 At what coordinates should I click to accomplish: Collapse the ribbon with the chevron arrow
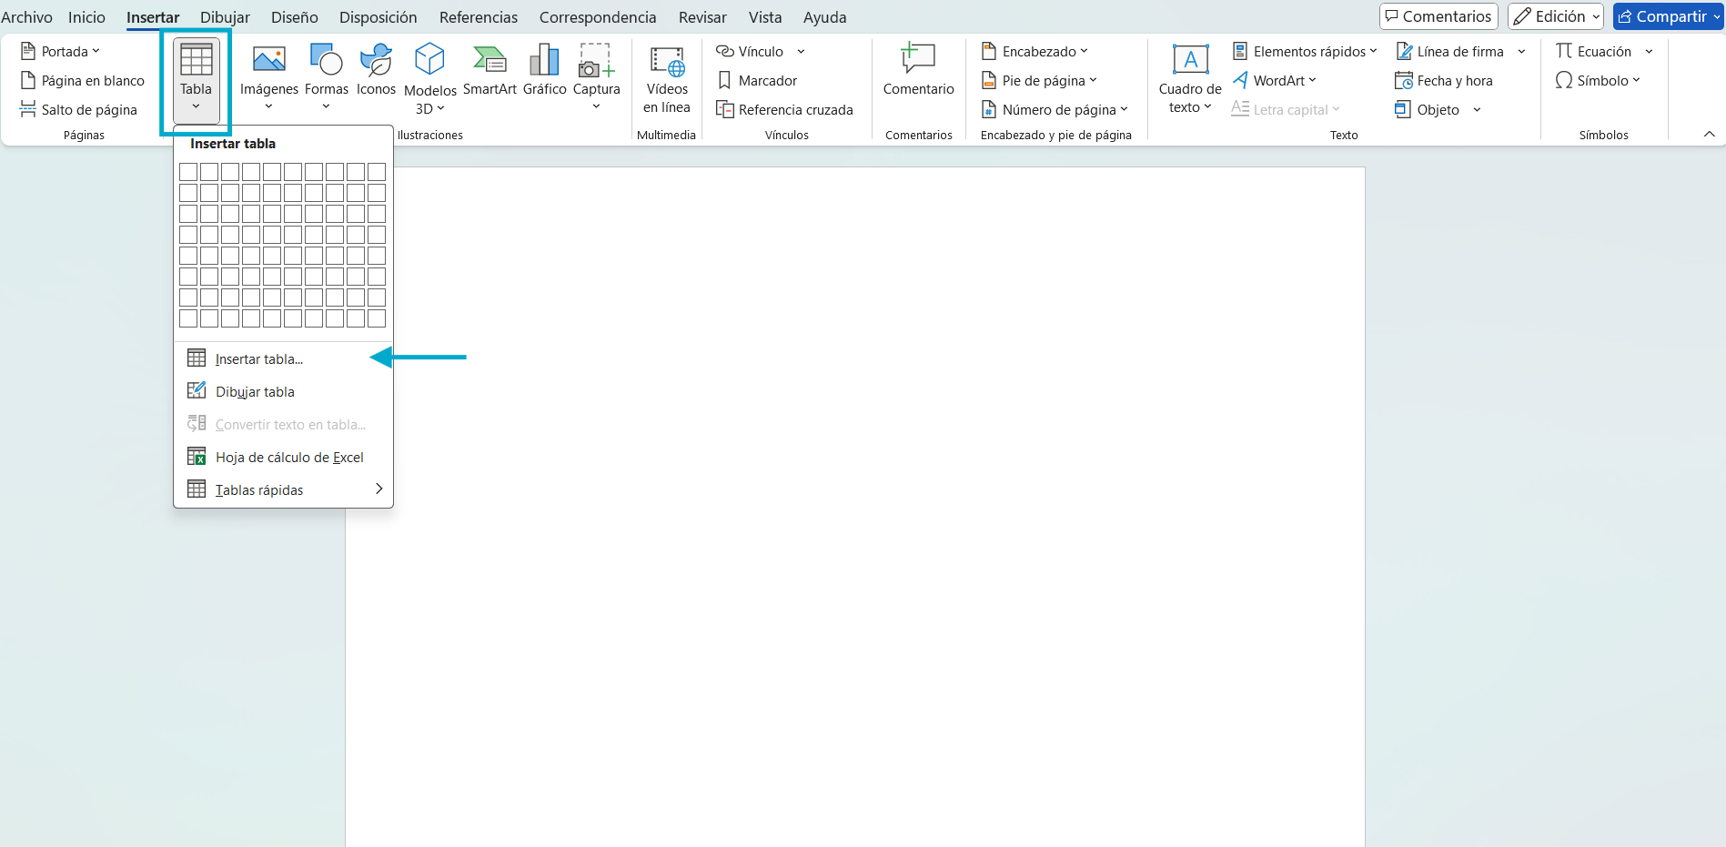pyautogui.click(x=1709, y=134)
